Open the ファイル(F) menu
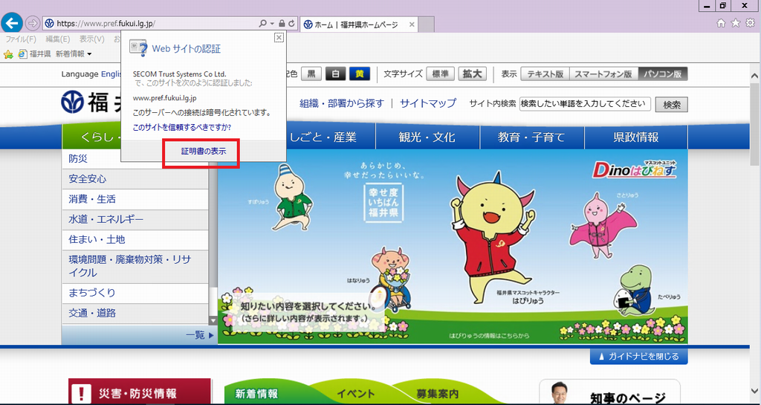 [21, 39]
